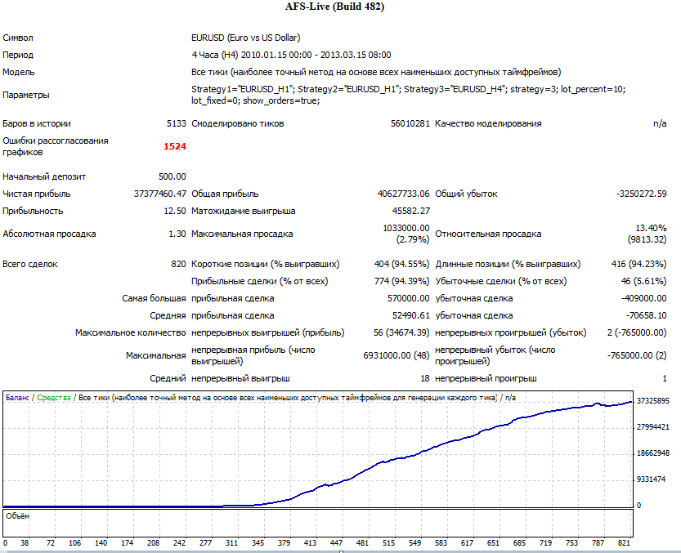Click the average consecutive wins value 18
The width and height of the screenshot is (681, 553).
pos(425,378)
